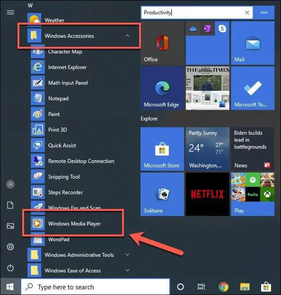The image size is (281, 295).
Task: Click the Type here to search box
Action: [96, 286]
